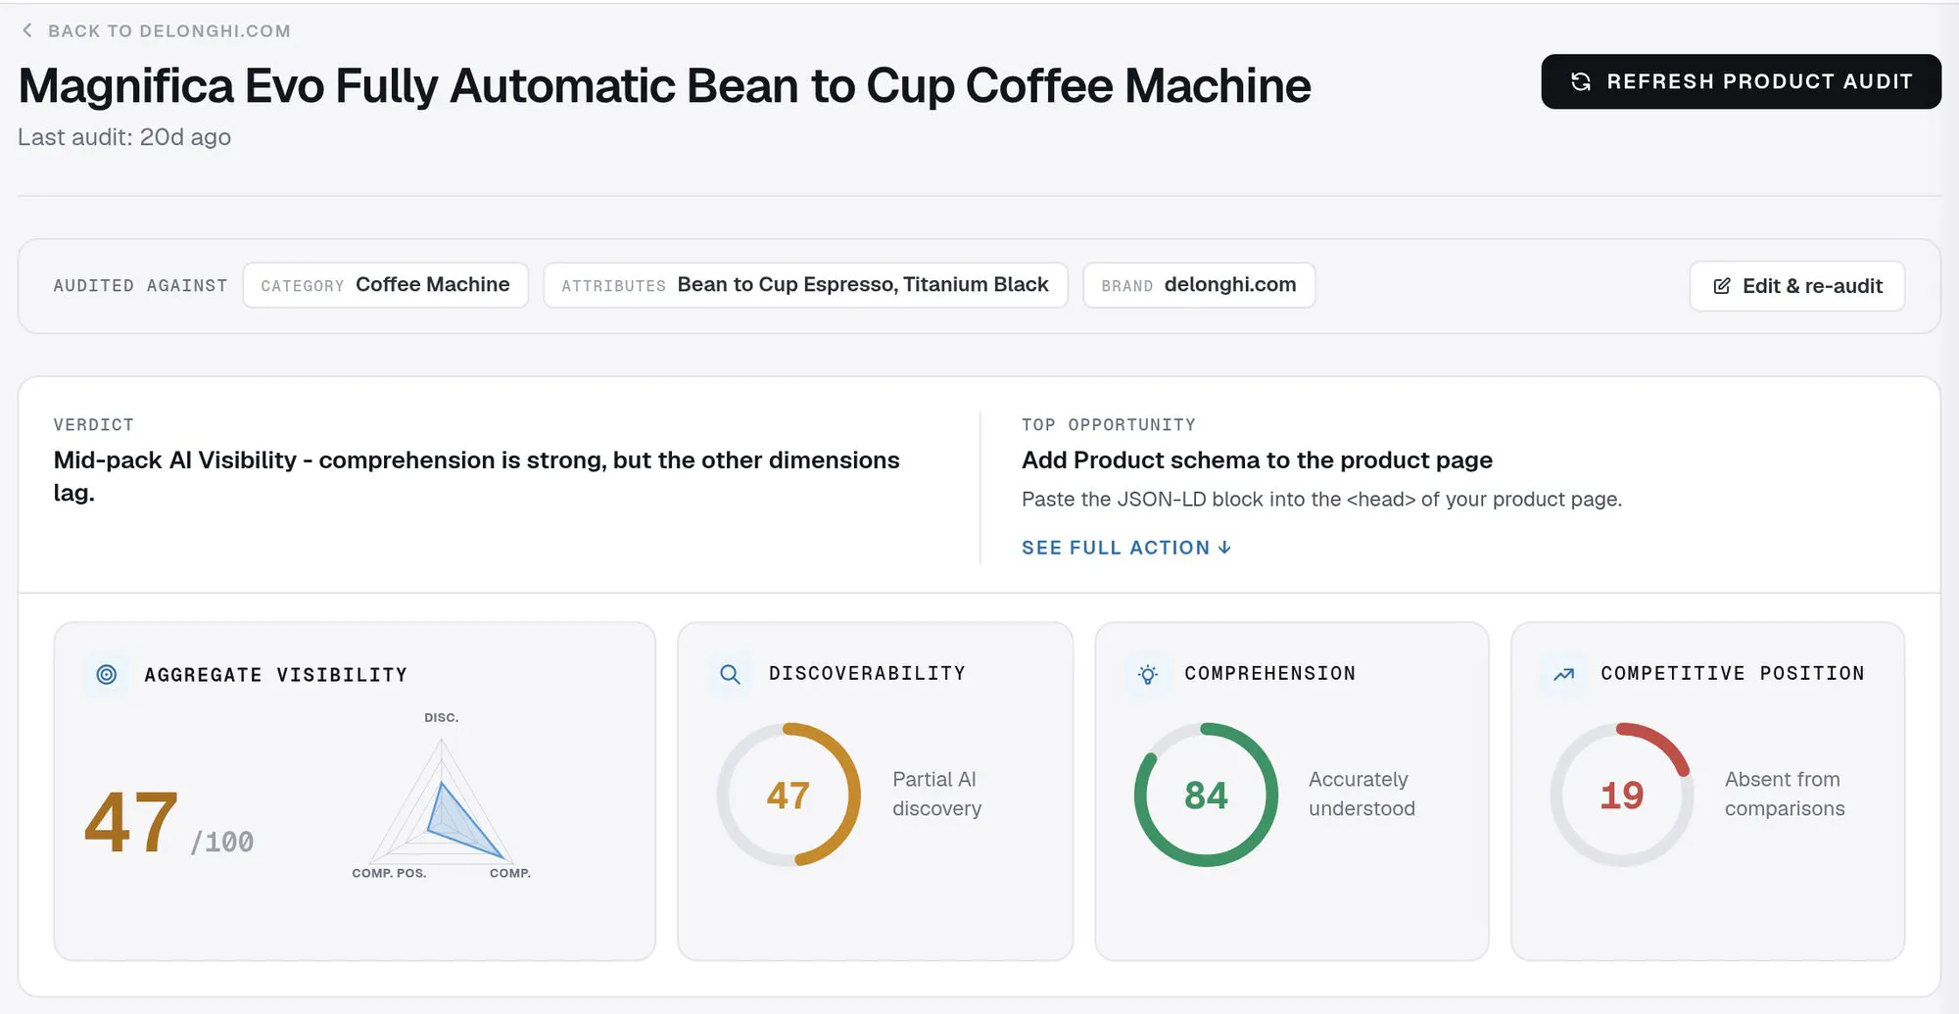Screen dimensions: 1959x1014
Task: Click the 'Paste the JSON-LD block' description
Action: pyautogui.click(x=1321, y=500)
